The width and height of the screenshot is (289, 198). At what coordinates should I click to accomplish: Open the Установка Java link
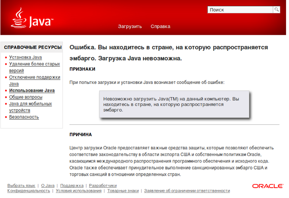pos(26,57)
